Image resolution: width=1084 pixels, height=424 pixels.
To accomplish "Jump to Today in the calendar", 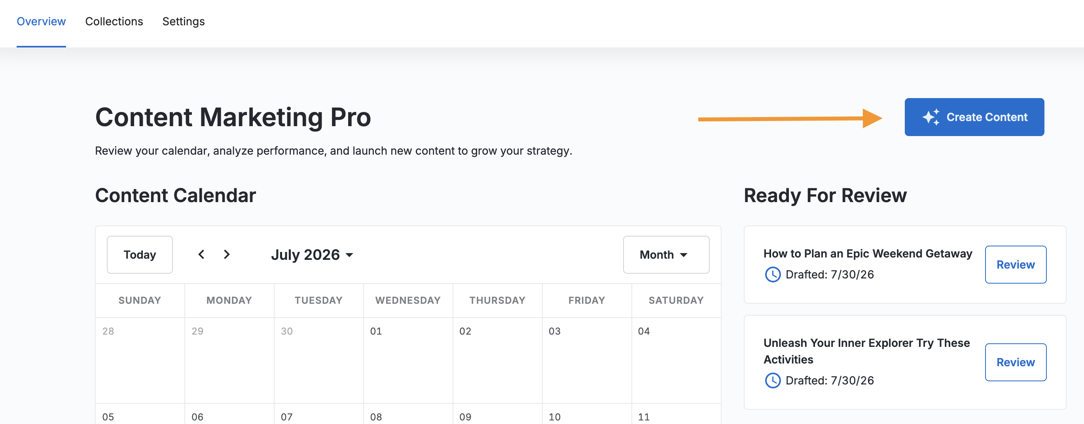I will pos(140,254).
